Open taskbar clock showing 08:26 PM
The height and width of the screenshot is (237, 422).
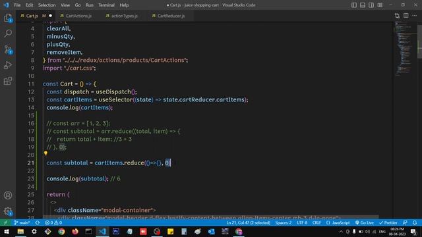click(x=397, y=232)
